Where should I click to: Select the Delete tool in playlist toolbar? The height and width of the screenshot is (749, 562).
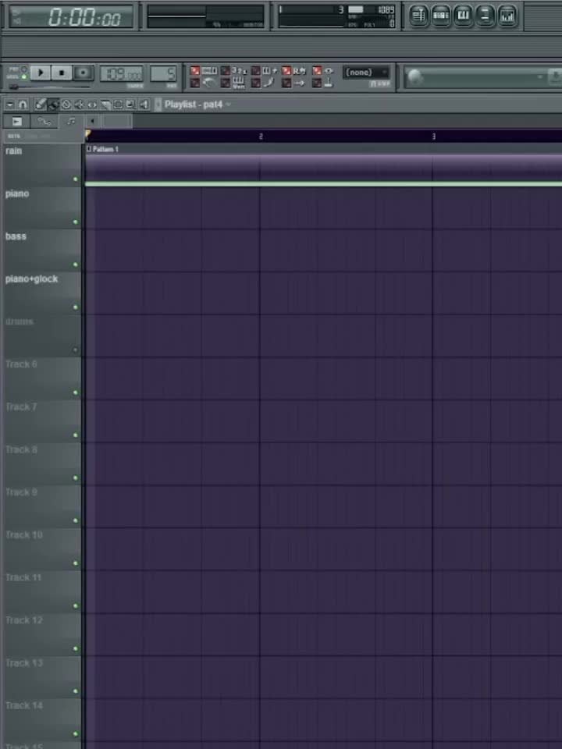coord(66,104)
